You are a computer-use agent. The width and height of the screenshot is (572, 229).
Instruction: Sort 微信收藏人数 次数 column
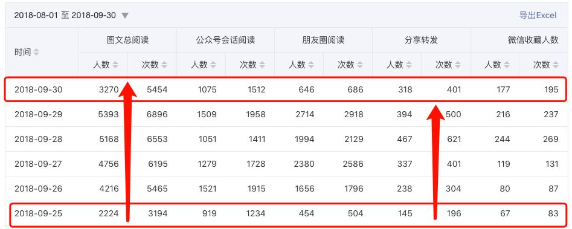point(555,65)
